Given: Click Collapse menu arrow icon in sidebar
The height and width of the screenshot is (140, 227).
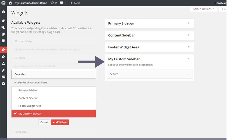Looking at the screenshot, I should [3, 84].
